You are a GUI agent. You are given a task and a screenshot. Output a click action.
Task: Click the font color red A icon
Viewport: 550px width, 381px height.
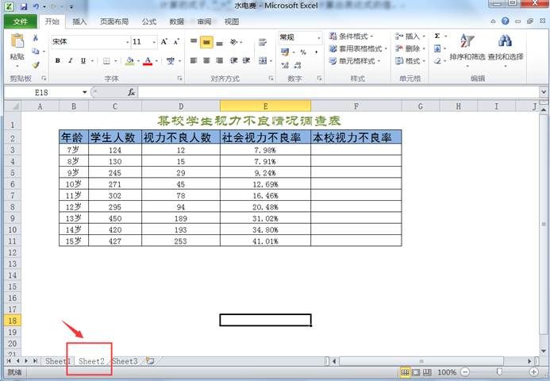pyautogui.click(x=148, y=60)
